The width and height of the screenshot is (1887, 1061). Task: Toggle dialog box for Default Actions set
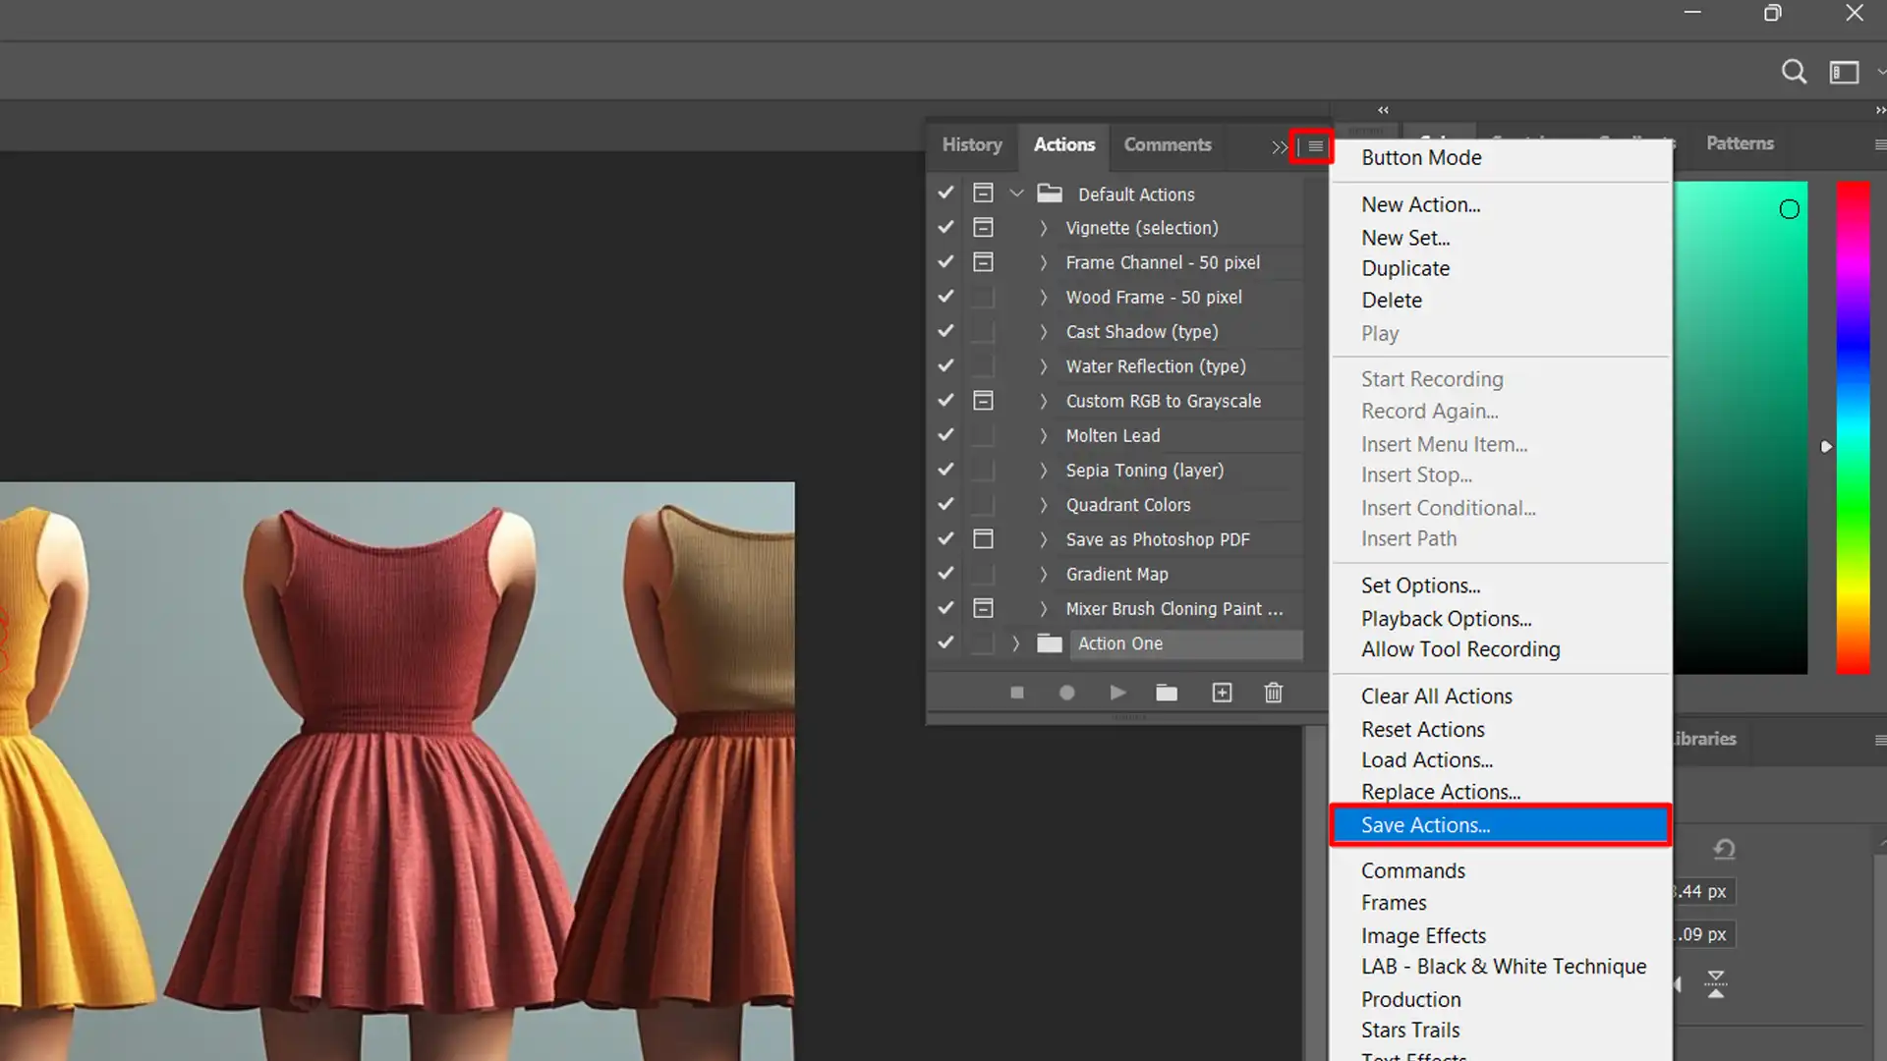point(983,194)
